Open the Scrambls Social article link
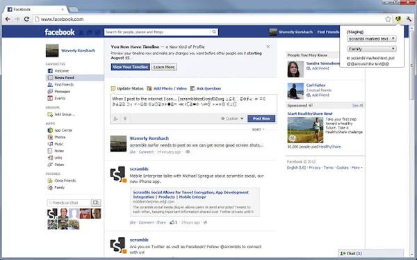417x260 pixels. [x=190, y=195]
